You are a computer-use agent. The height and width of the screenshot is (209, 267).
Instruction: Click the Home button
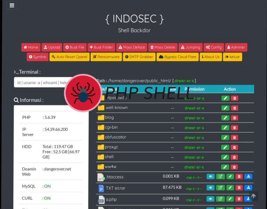pyautogui.click(x=31, y=47)
